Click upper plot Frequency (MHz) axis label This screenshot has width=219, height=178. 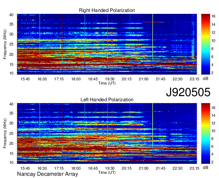coord(5,44)
